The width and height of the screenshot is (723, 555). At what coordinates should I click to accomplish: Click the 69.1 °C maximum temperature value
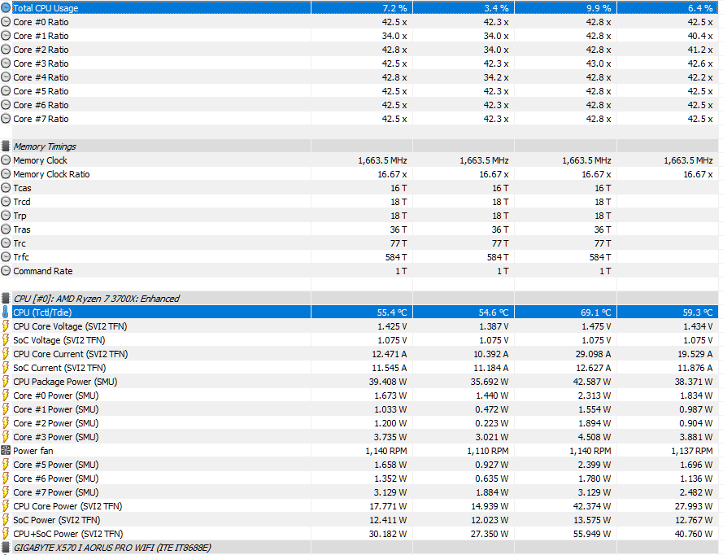595,312
